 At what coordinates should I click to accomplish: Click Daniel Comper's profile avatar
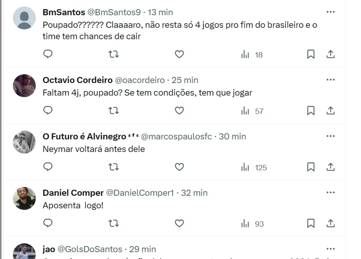point(24,198)
